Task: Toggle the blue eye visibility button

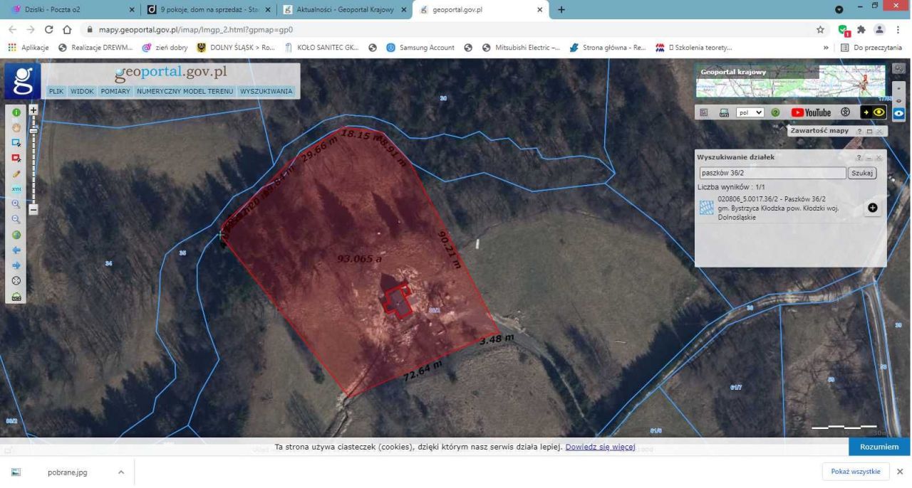Action: click(x=898, y=112)
